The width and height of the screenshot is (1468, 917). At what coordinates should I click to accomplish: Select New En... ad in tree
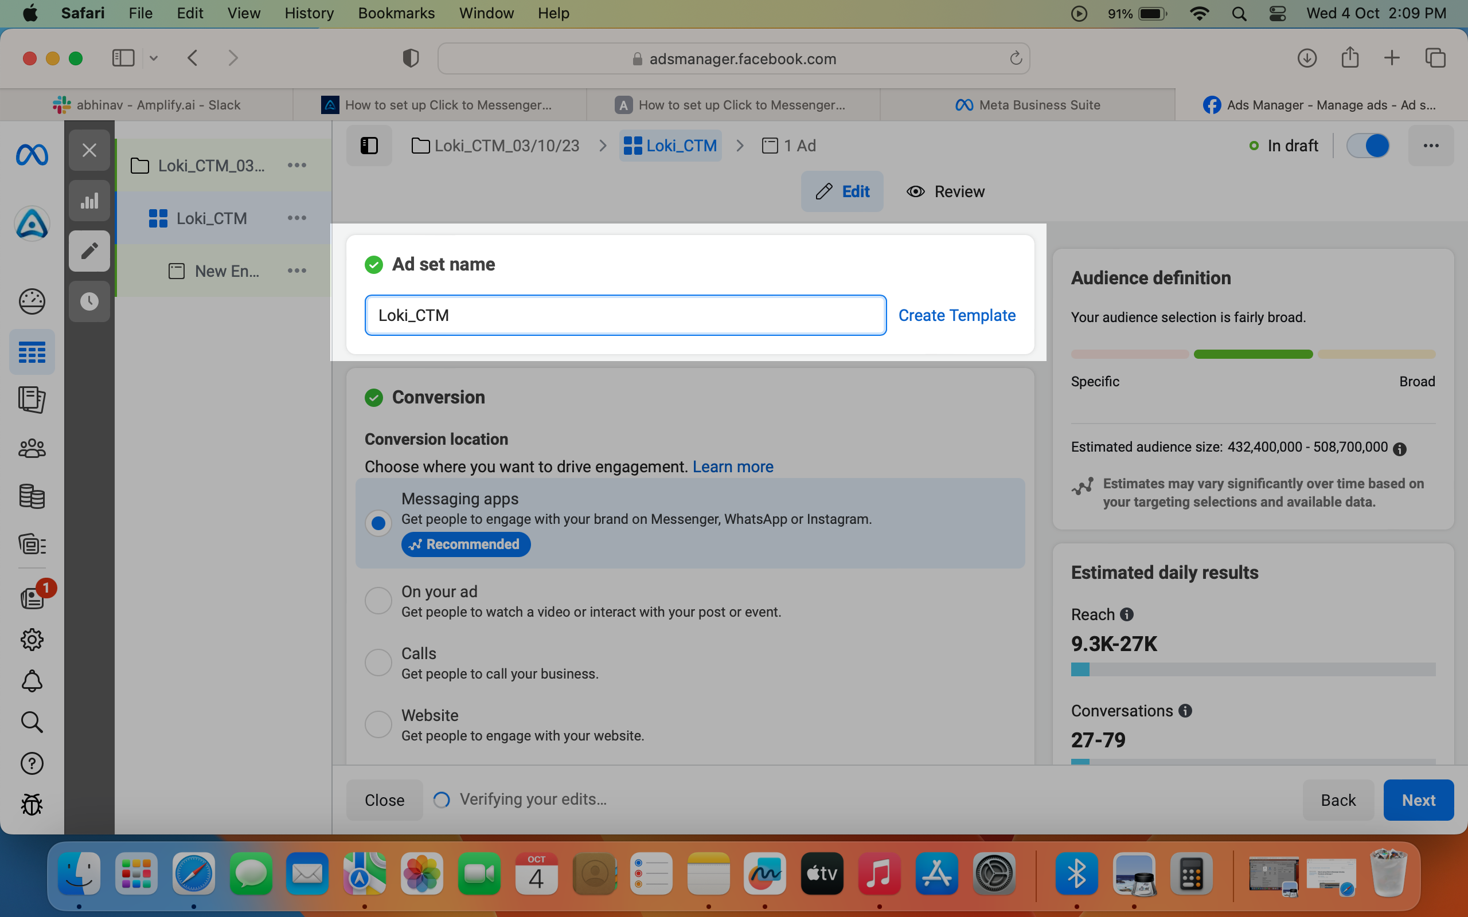[223, 271]
